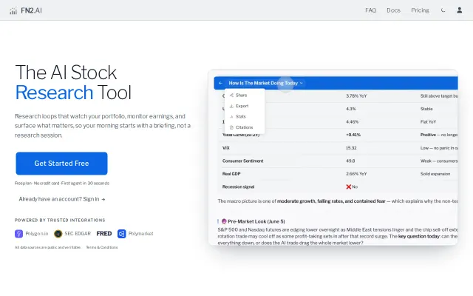Click the 3.78% YoY value
Screen dimensions: 473x296
click(x=356, y=96)
